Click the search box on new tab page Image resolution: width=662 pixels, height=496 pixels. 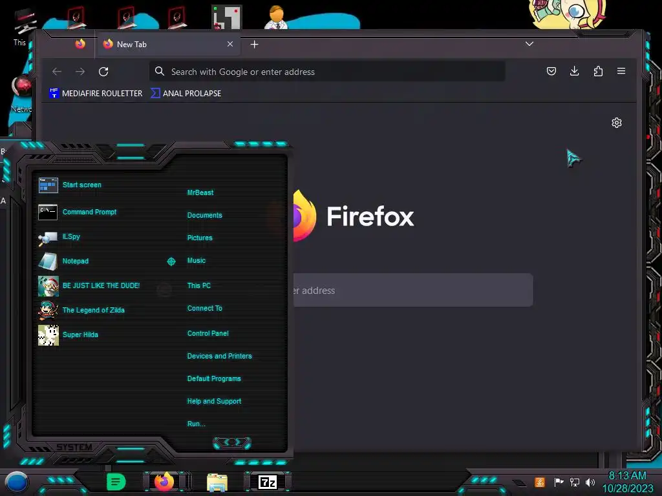pyautogui.click(x=413, y=290)
